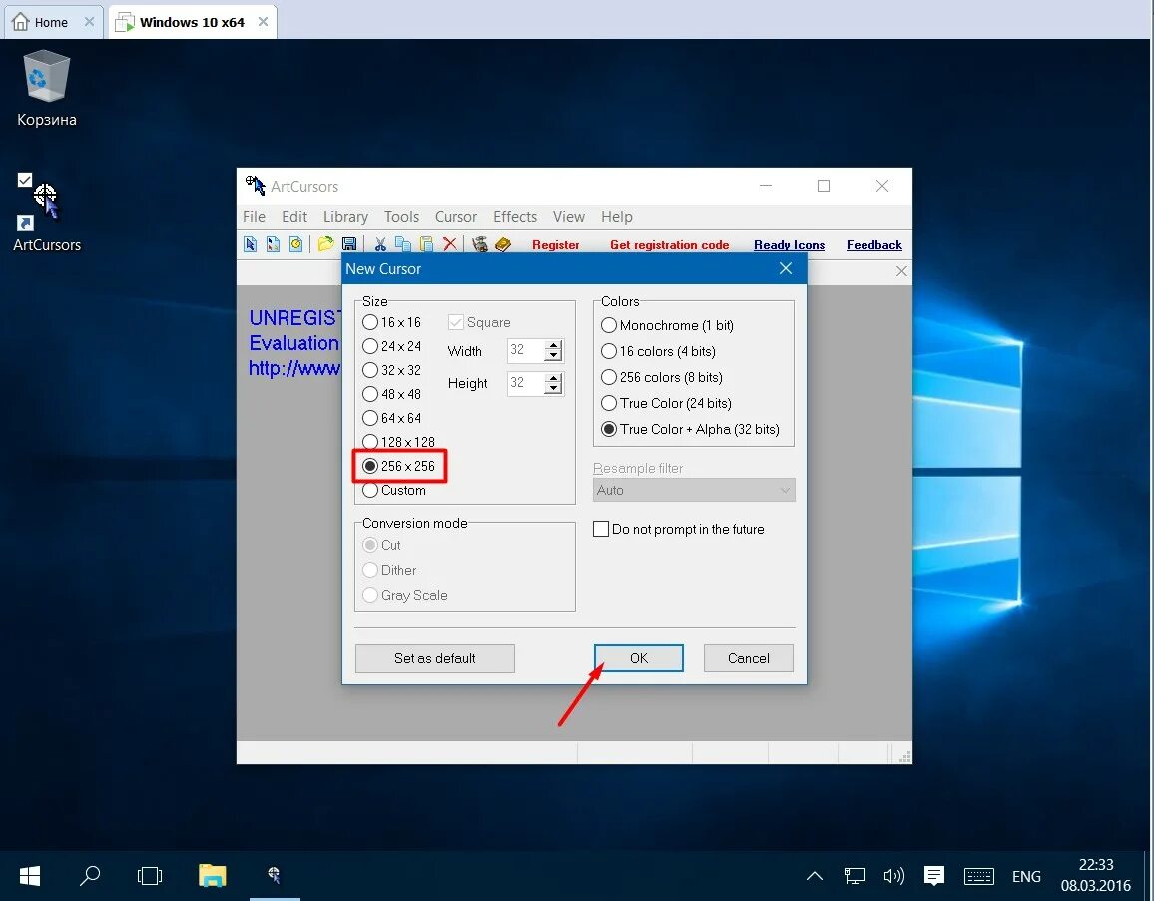The image size is (1154, 901).
Task: Open the Edit menu
Action: pos(294,217)
